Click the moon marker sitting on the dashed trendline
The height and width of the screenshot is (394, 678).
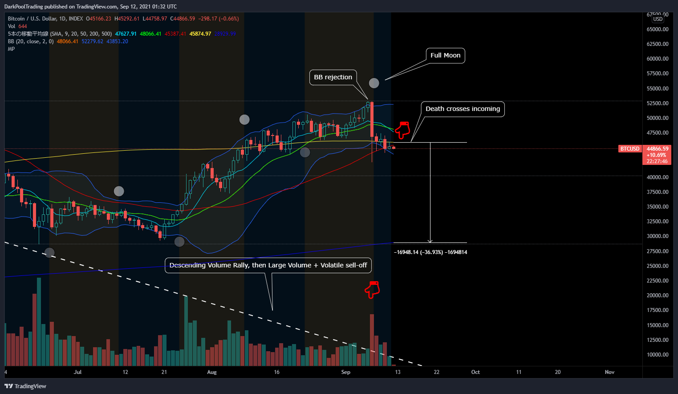pyautogui.click(x=49, y=253)
